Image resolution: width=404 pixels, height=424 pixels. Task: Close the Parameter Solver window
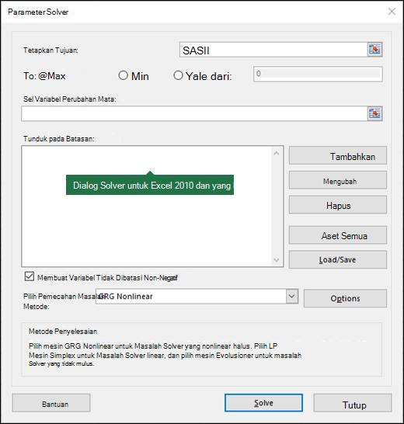pyautogui.click(x=392, y=12)
